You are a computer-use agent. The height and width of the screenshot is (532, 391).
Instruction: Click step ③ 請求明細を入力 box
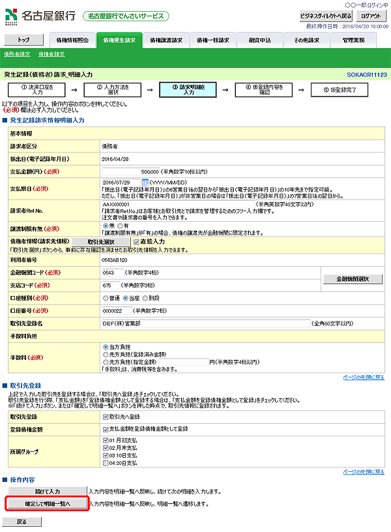click(188, 89)
